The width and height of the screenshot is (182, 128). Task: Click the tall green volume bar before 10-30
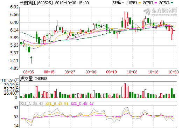171,93
